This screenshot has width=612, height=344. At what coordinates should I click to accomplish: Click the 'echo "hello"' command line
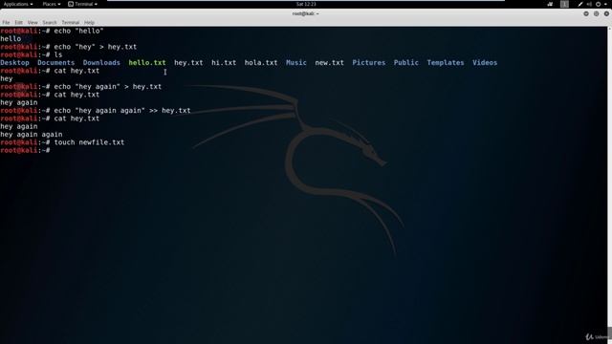[52, 31]
